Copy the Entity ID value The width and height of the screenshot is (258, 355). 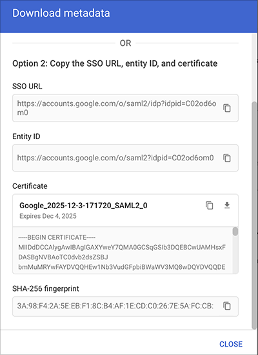click(227, 158)
